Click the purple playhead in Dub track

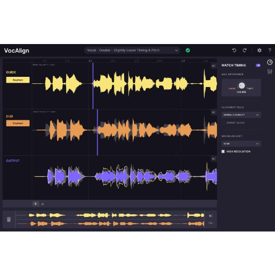tap(97, 132)
